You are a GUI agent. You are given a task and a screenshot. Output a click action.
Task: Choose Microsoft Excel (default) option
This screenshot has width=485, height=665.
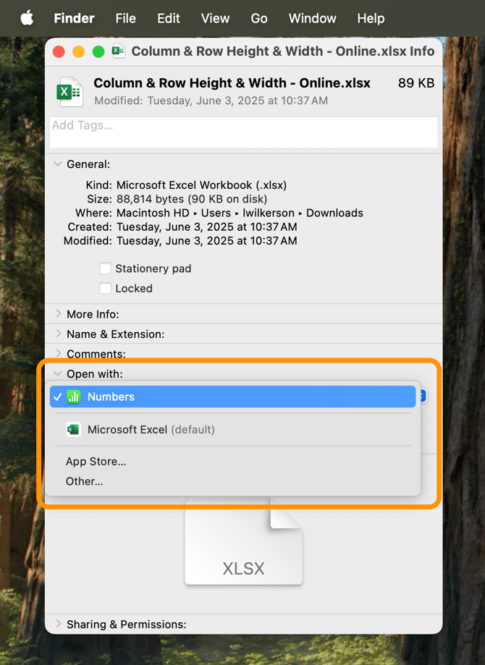tap(232, 430)
